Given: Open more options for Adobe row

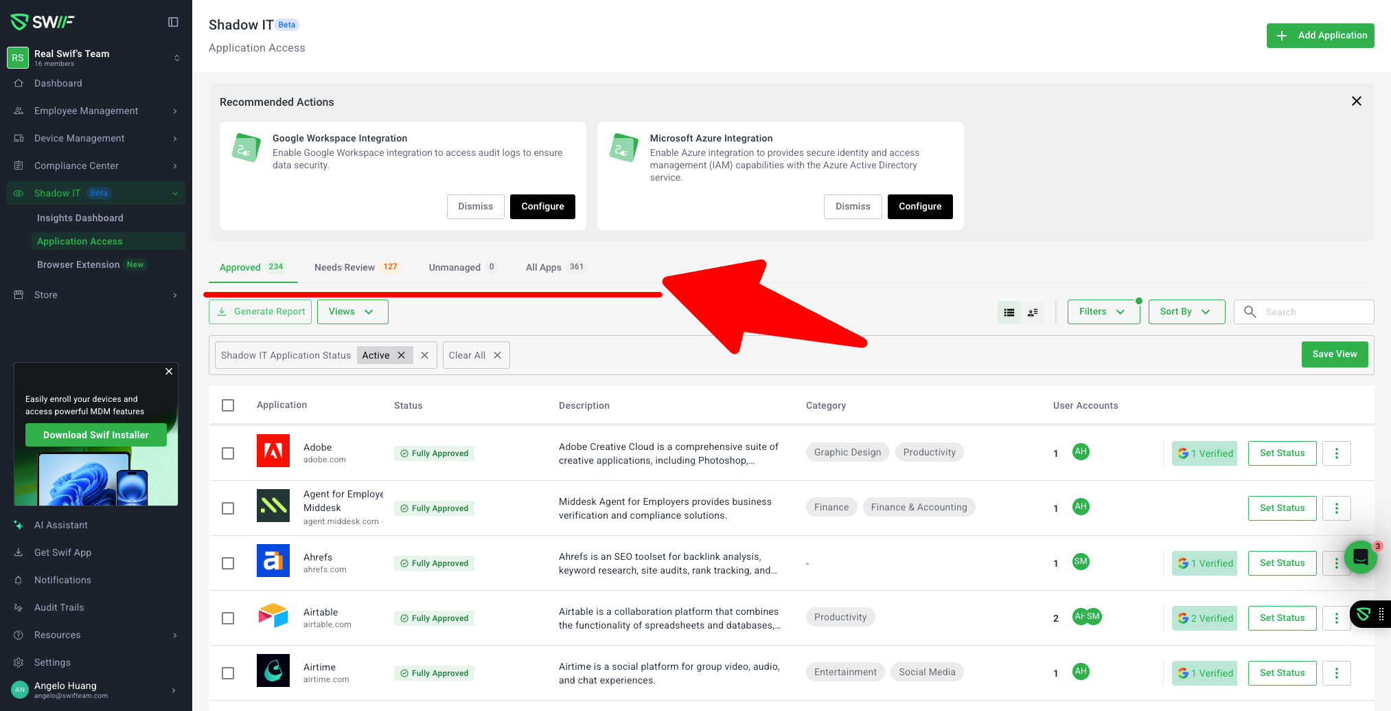Looking at the screenshot, I should click(x=1336, y=453).
